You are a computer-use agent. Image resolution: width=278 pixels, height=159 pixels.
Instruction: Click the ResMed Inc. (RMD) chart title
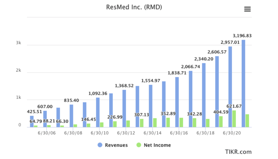tap(134, 7)
